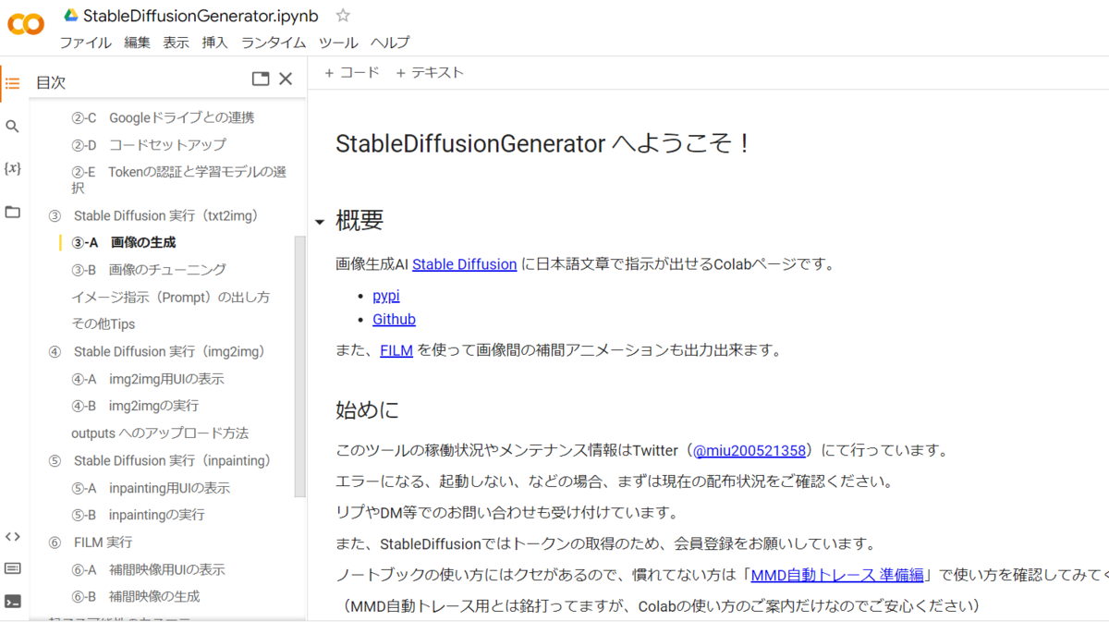This screenshot has height=622, width=1109.
Task: Open the 挿入 menu
Action: [x=215, y=43]
